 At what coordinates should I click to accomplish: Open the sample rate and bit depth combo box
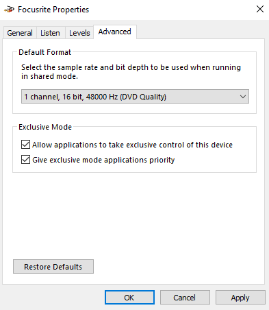click(x=135, y=97)
